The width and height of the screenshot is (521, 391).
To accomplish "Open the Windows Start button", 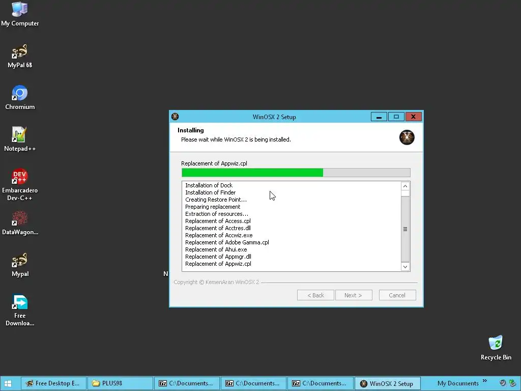I will (7, 383).
